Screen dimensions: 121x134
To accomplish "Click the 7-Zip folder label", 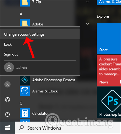I will pyautogui.click(x=37, y=2).
